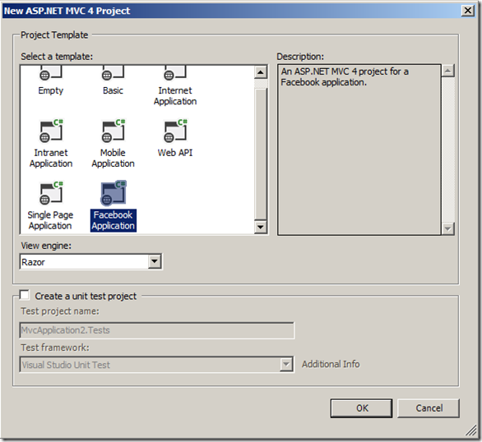Click the Test project name field
Viewport: 482px width, 442px height.
coord(157,330)
